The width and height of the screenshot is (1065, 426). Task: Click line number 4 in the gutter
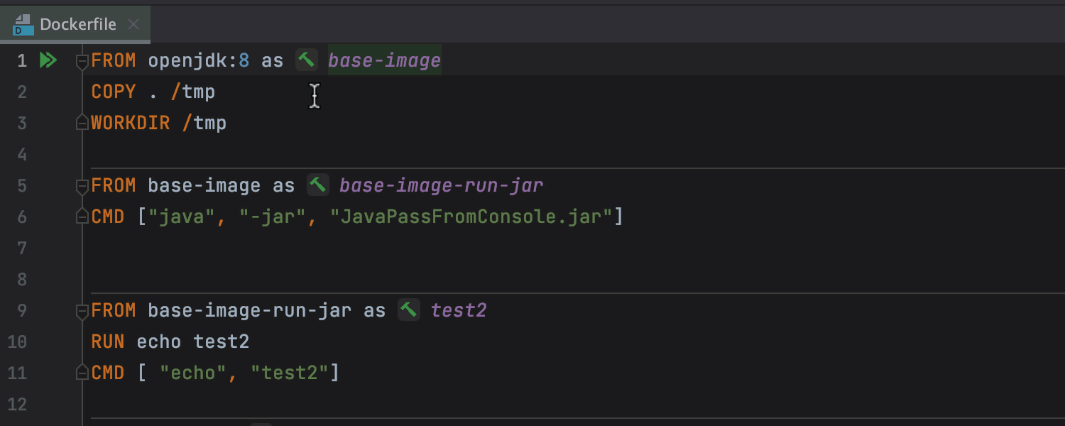coord(21,154)
